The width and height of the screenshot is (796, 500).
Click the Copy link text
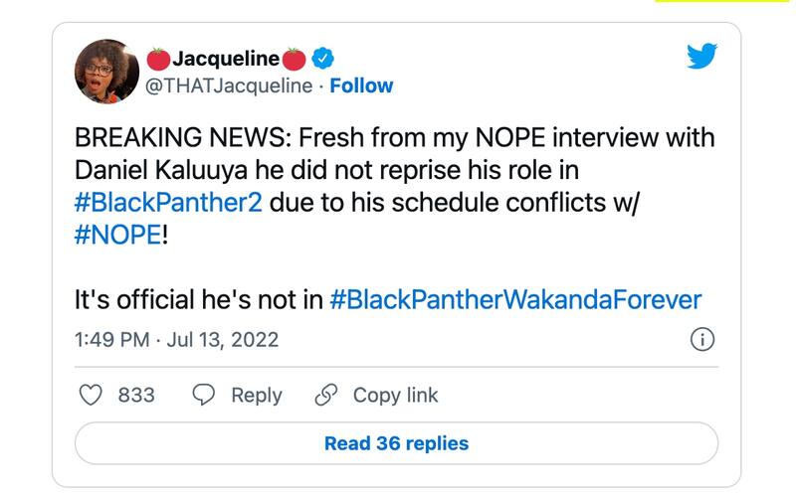tap(395, 395)
